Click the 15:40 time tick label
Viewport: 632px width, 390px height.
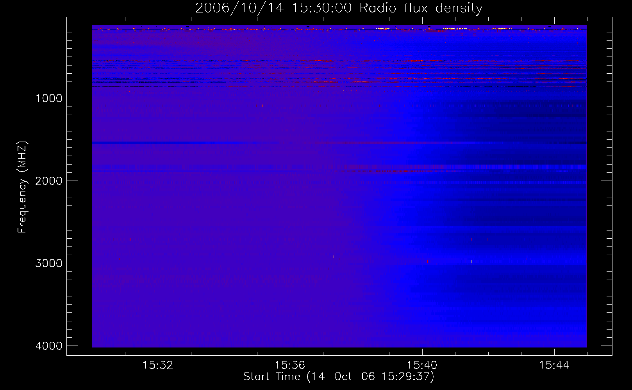pyautogui.click(x=422, y=365)
